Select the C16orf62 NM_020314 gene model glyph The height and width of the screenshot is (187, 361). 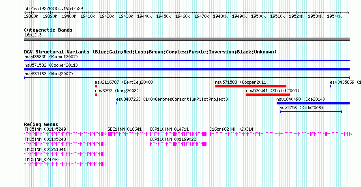tap(281, 134)
